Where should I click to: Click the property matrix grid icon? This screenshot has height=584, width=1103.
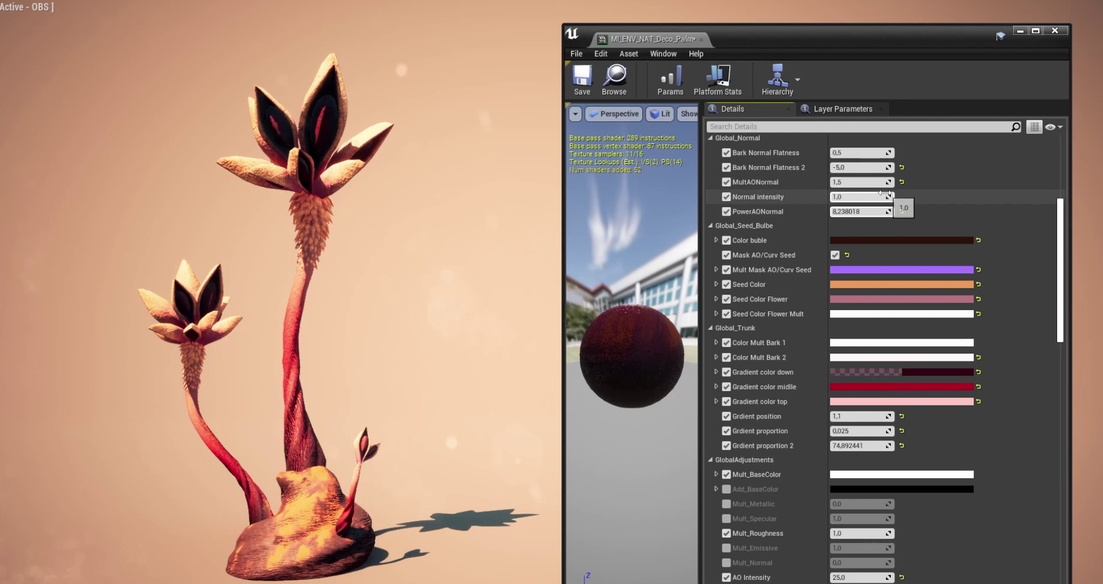1034,127
